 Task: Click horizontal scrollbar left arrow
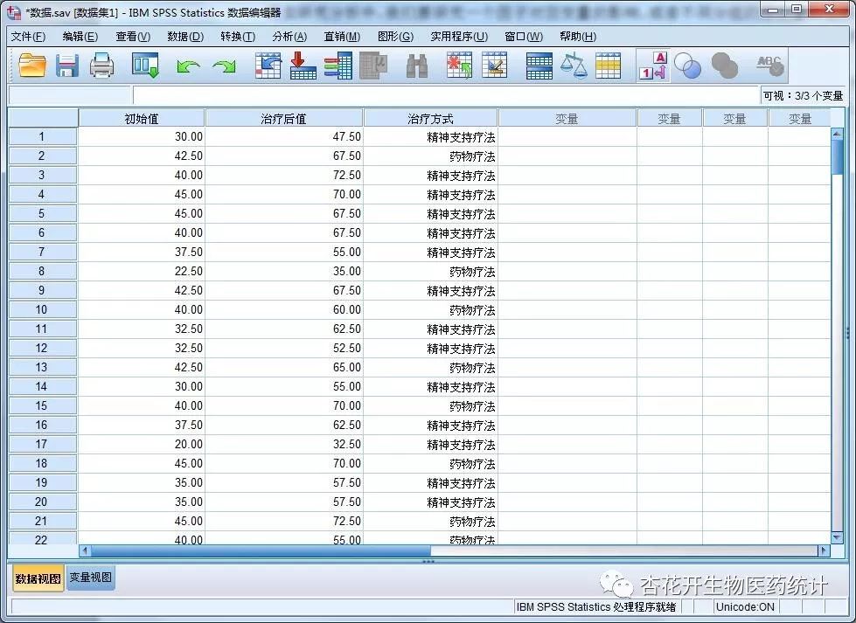click(x=85, y=550)
